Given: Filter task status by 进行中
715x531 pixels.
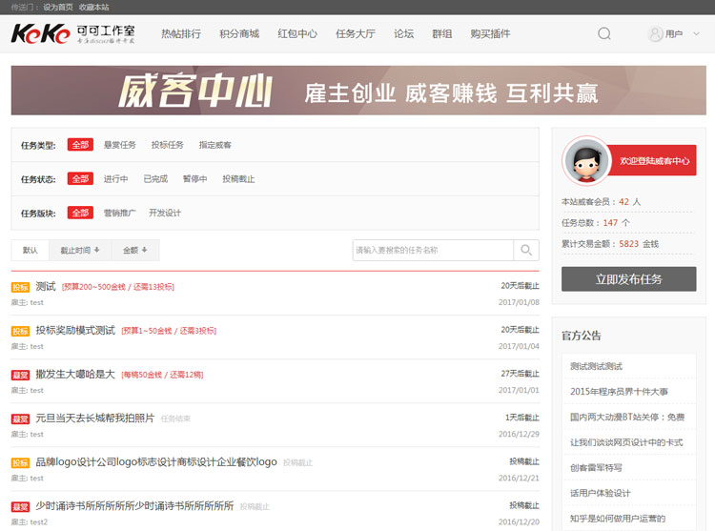Looking at the screenshot, I should point(115,178).
